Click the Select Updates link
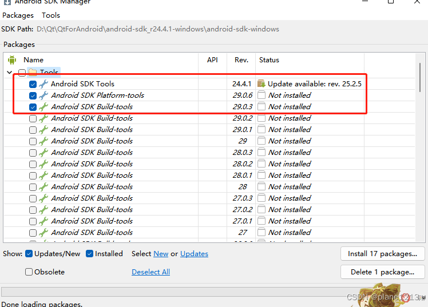The height and width of the screenshot is (307, 428). (195, 254)
